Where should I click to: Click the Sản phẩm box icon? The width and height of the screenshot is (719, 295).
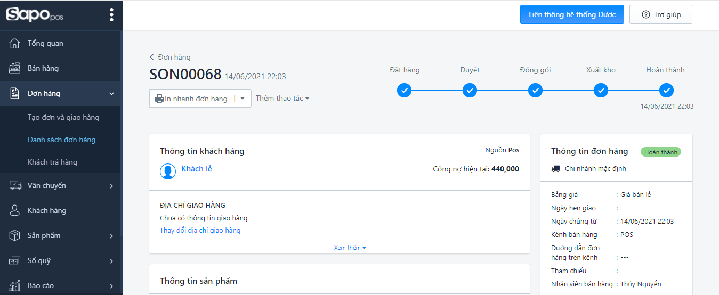click(x=15, y=235)
